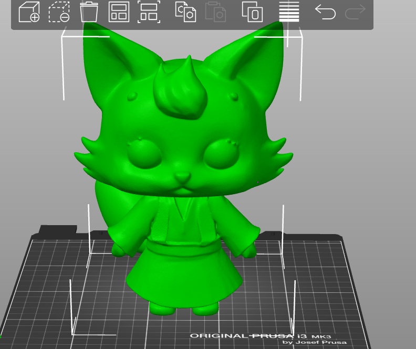
Task: Click the Add instance icon
Action: point(252,12)
